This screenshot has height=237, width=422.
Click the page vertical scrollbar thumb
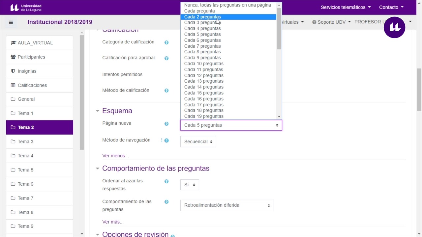pos(419,90)
